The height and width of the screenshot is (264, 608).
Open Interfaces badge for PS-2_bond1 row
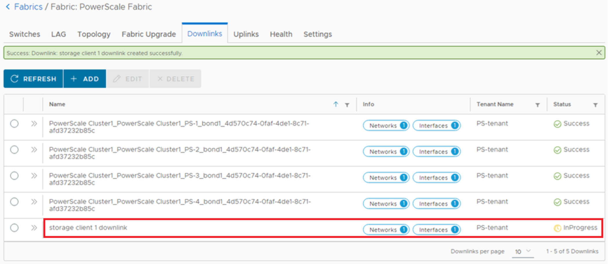pos(437,152)
